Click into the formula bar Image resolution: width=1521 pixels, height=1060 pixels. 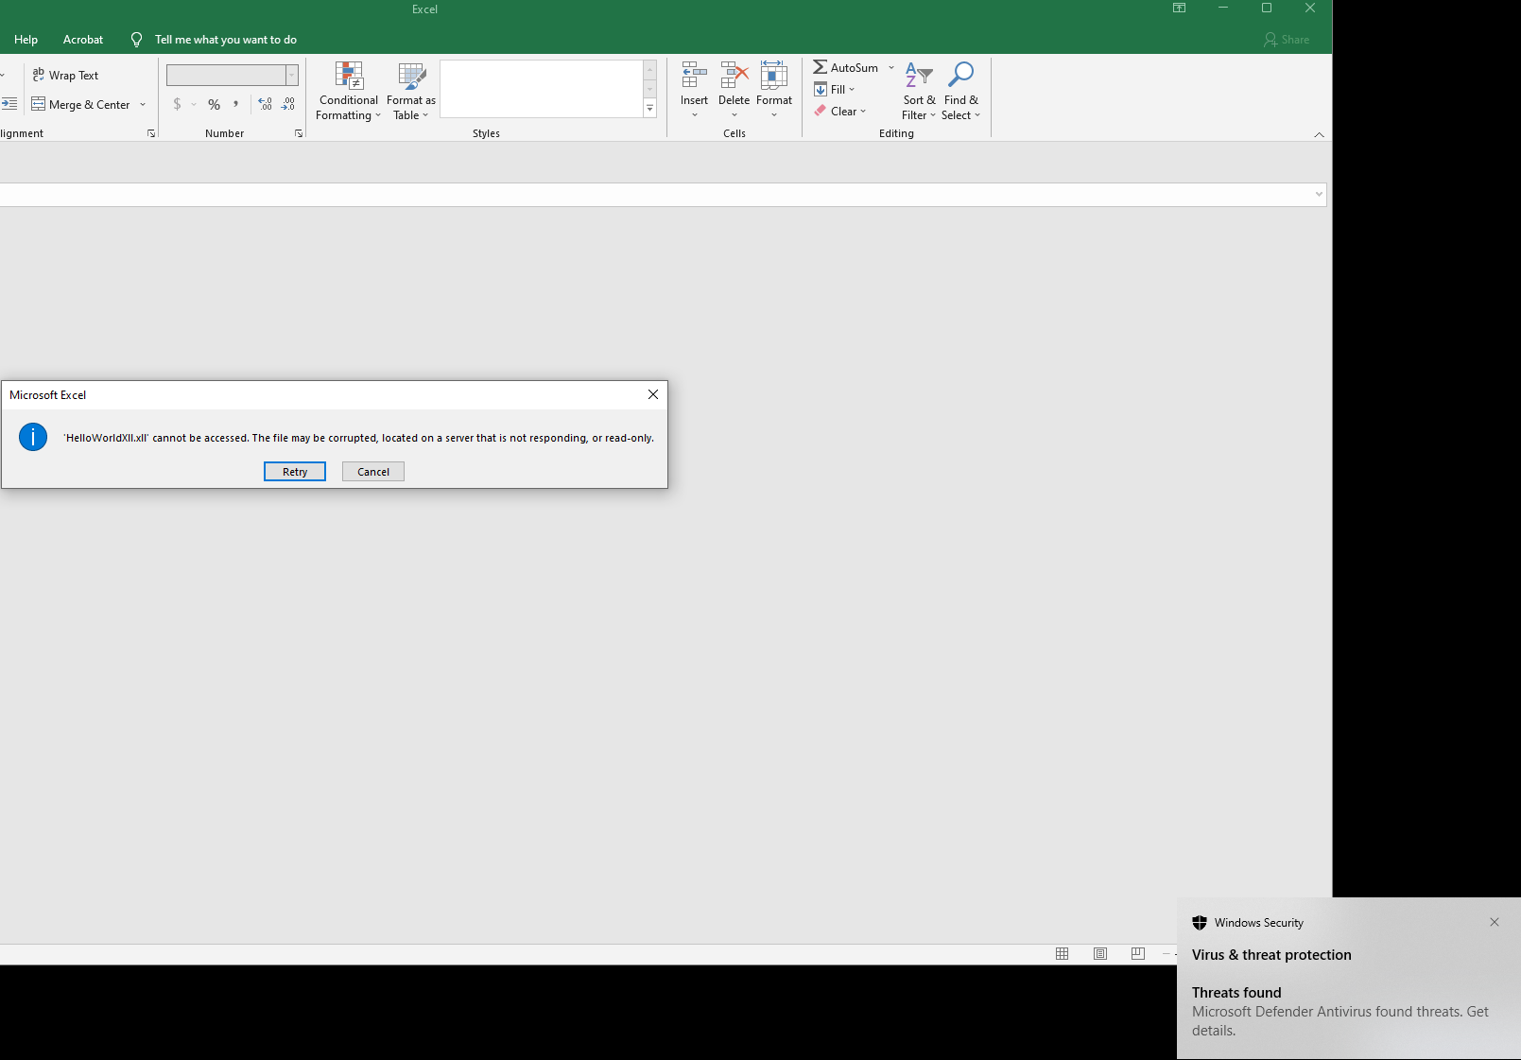pyautogui.click(x=656, y=195)
